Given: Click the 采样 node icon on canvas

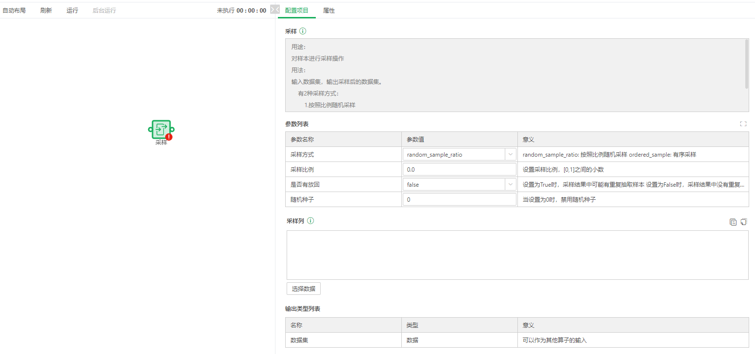Looking at the screenshot, I should [x=161, y=129].
